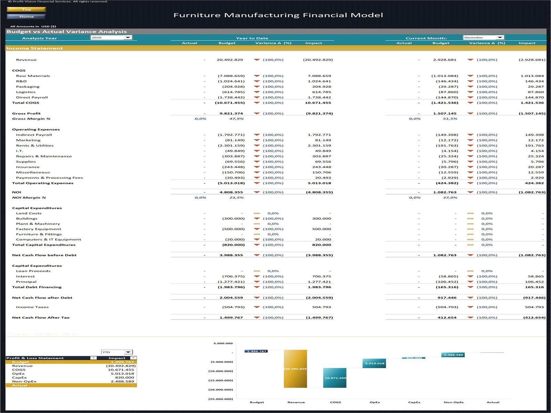Open the Impact column filter arrow
The width and height of the screenshot is (551, 413).
[x=133, y=358]
